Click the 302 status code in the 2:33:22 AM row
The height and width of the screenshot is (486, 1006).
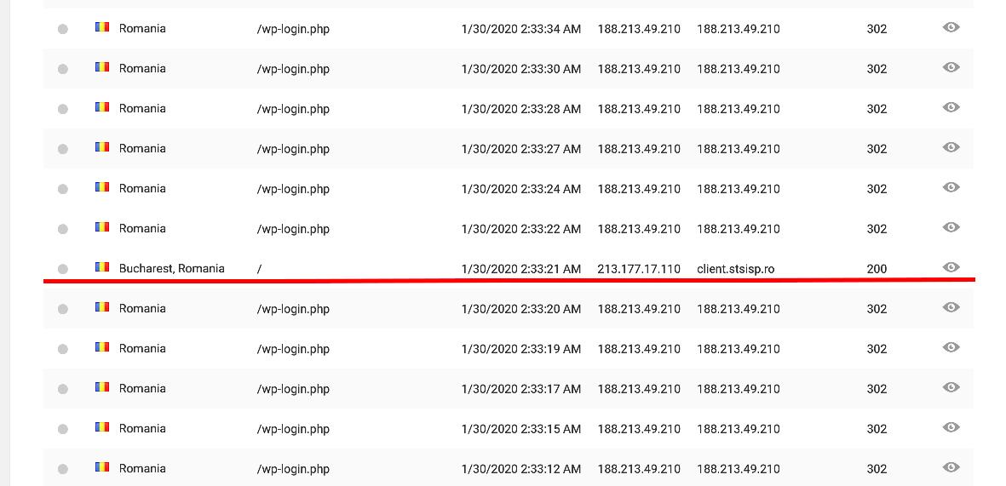pyautogui.click(x=877, y=229)
